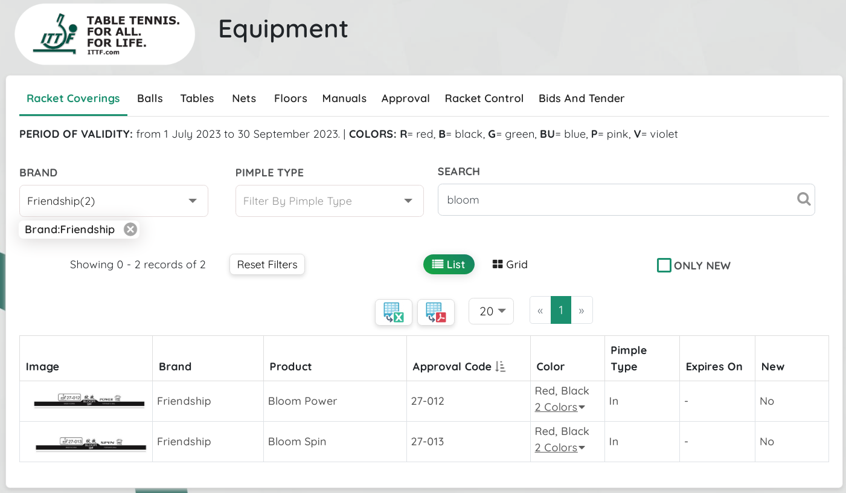Open the Bloom Spin rubber image
The image size is (846, 493).
point(91,444)
